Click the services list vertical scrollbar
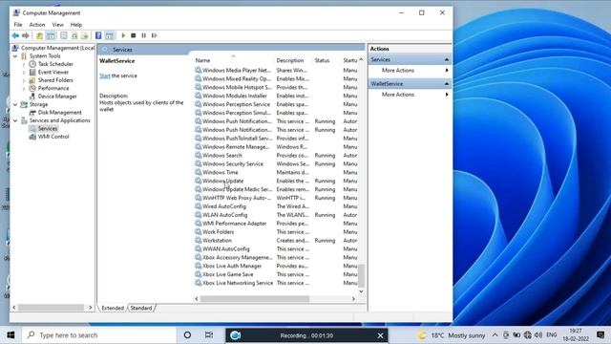Screen dimensions: 611x344 pyautogui.click(x=361, y=276)
